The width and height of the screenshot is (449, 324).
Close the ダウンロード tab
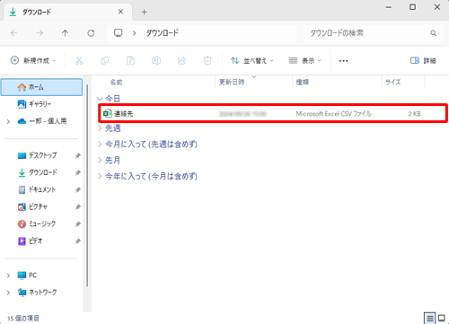120,12
